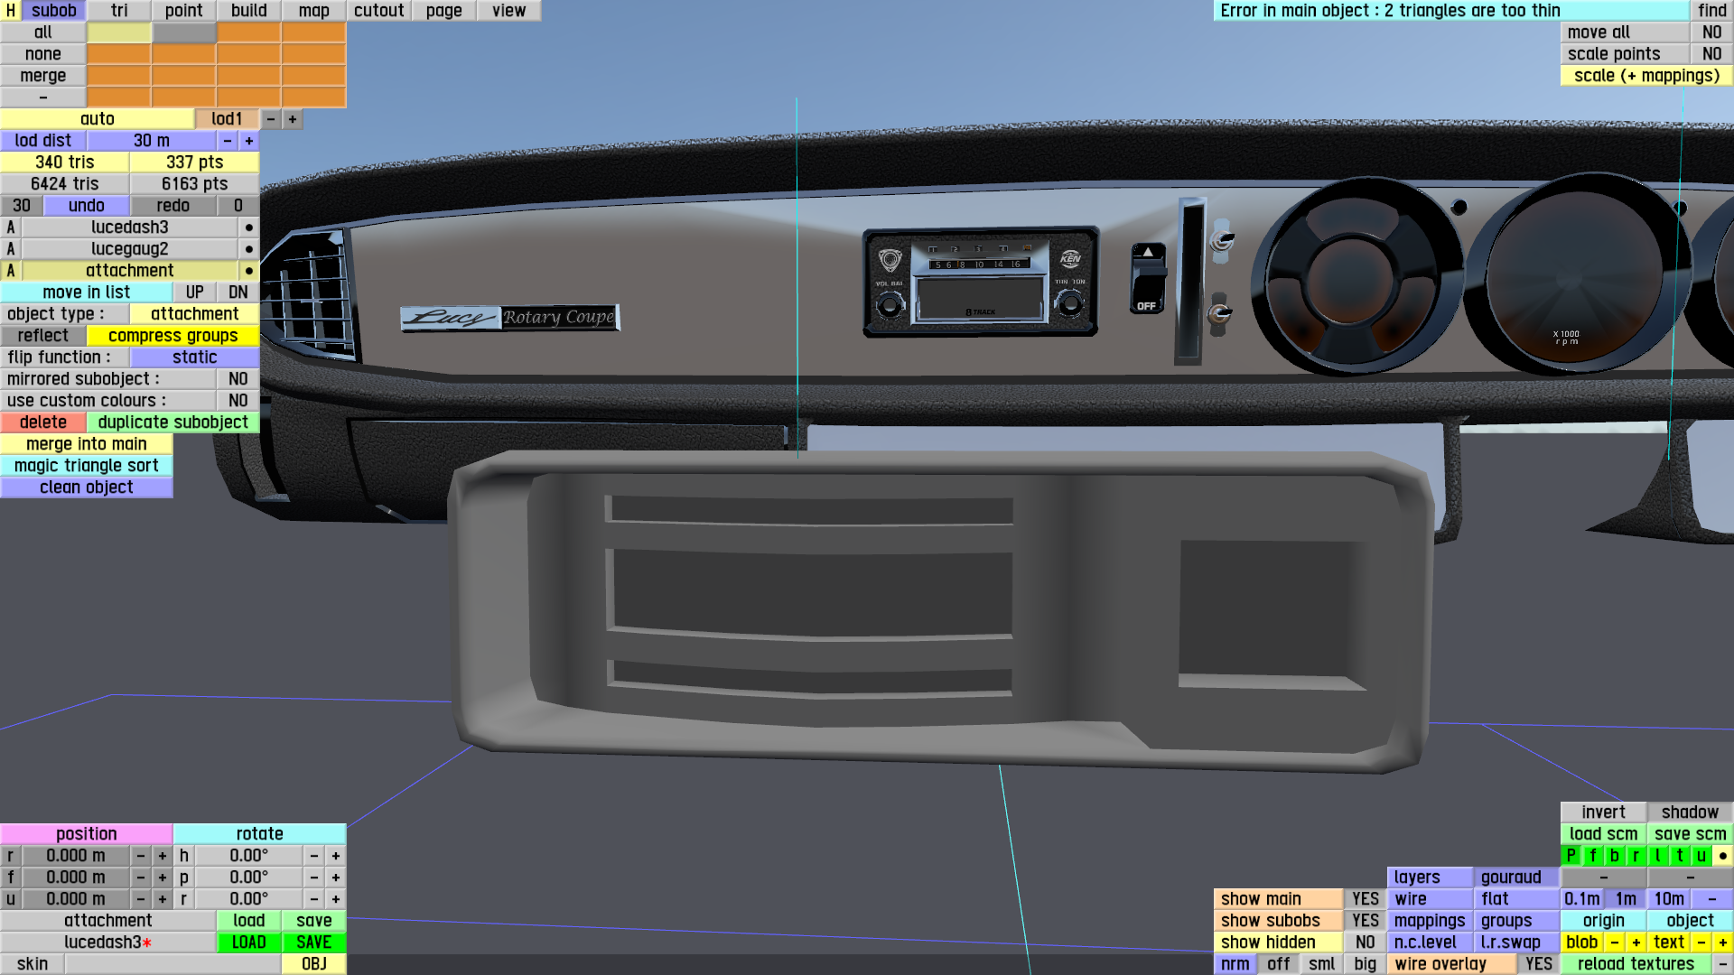Click the plus beside lod1
Viewport: 1734px width, 975px height.
(x=292, y=119)
